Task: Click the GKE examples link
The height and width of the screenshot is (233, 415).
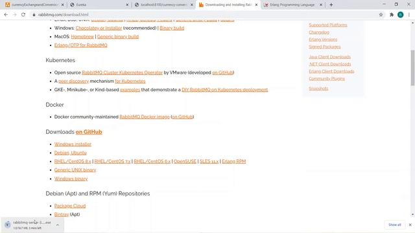Action: (x=130, y=90)
